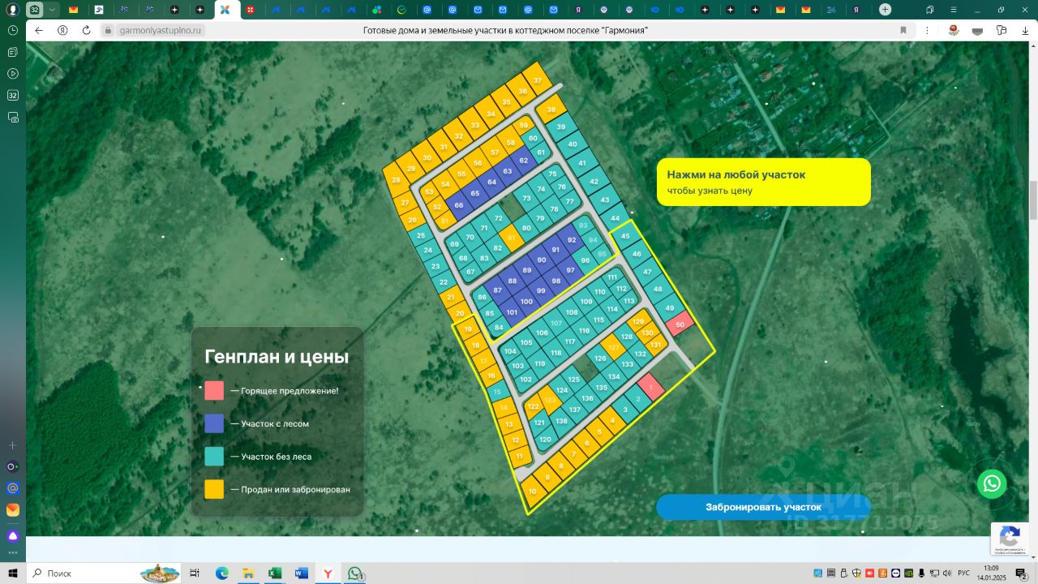This screenshot has height=584, width=1038.
Task: Click the blue "Участок с лесом" legend swatch
Action: (x=214, y=423)
